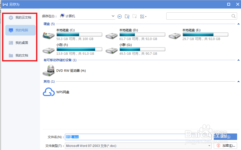This screenshot has width=241, height=150.
Task: Select 我的电脑 in the sidebar
Action: (20, 30)
